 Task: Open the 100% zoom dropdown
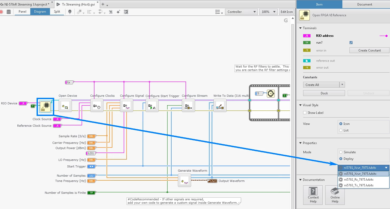pyautogui.click(x=268, y=12)
